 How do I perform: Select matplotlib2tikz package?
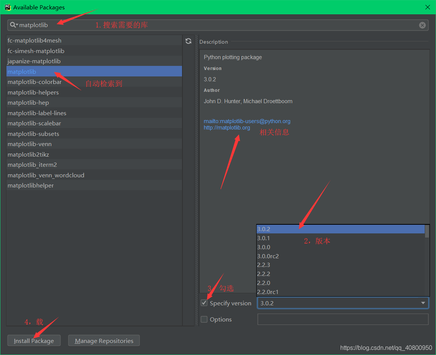[94, 154]
